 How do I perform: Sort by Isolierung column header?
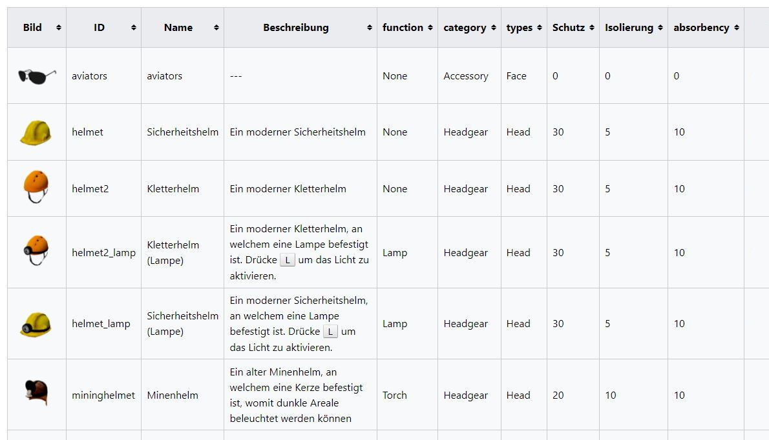pyautogui.click(x=633, y=28)
